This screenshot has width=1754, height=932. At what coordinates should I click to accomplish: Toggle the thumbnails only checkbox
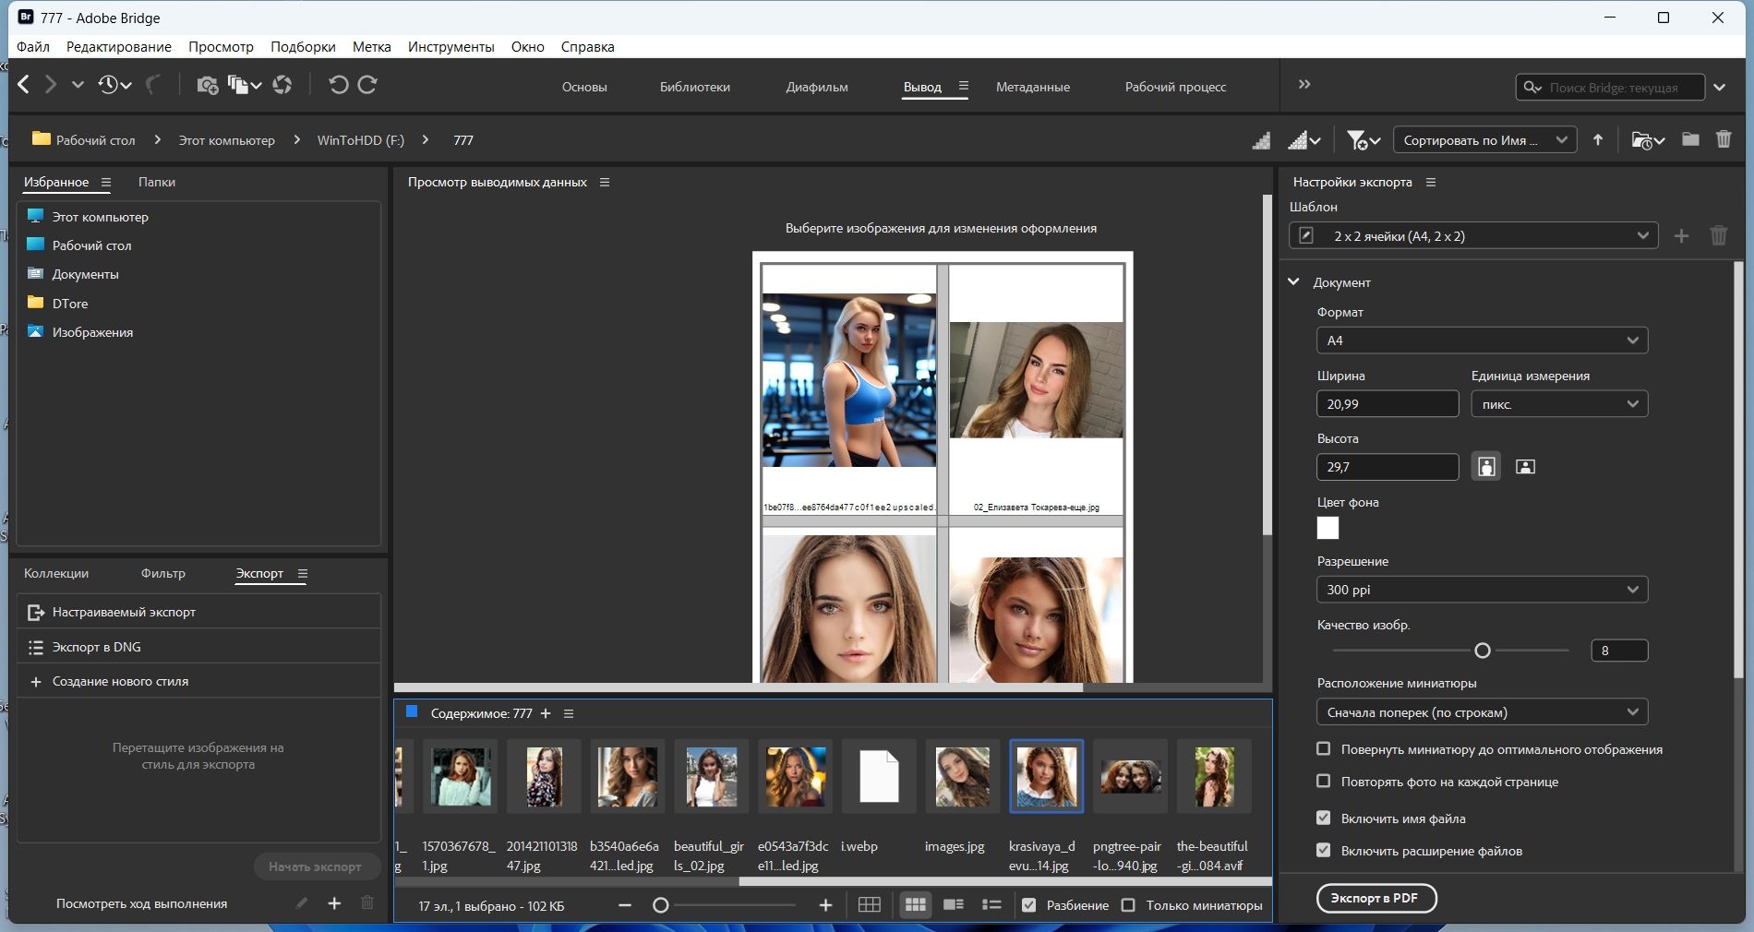pos(1128,905)
